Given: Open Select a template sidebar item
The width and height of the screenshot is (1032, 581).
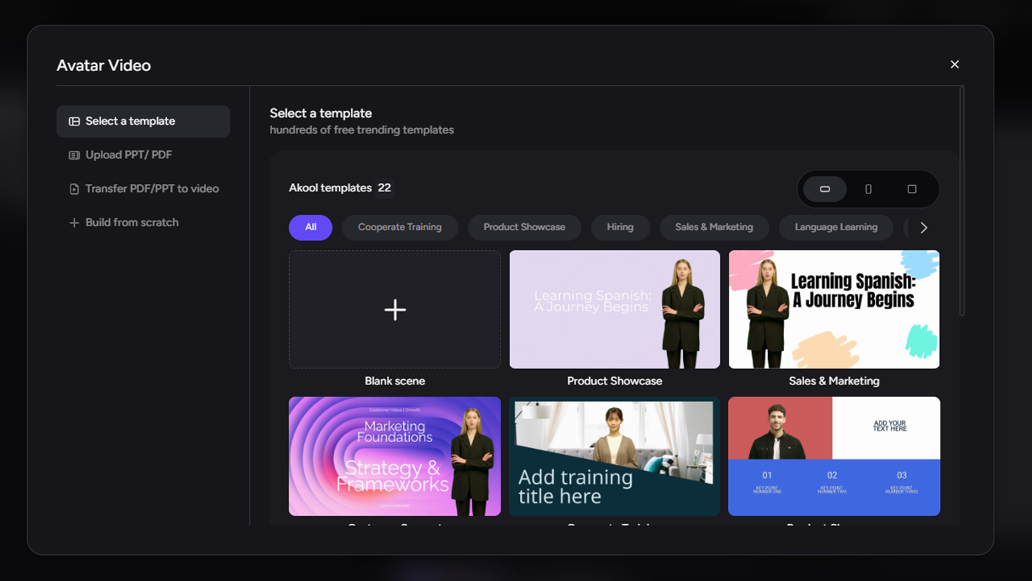Looking at the screenshot, I should tap(143, 121).
